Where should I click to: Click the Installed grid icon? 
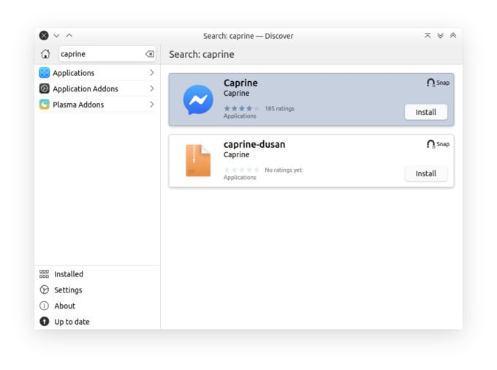point(44,274)
